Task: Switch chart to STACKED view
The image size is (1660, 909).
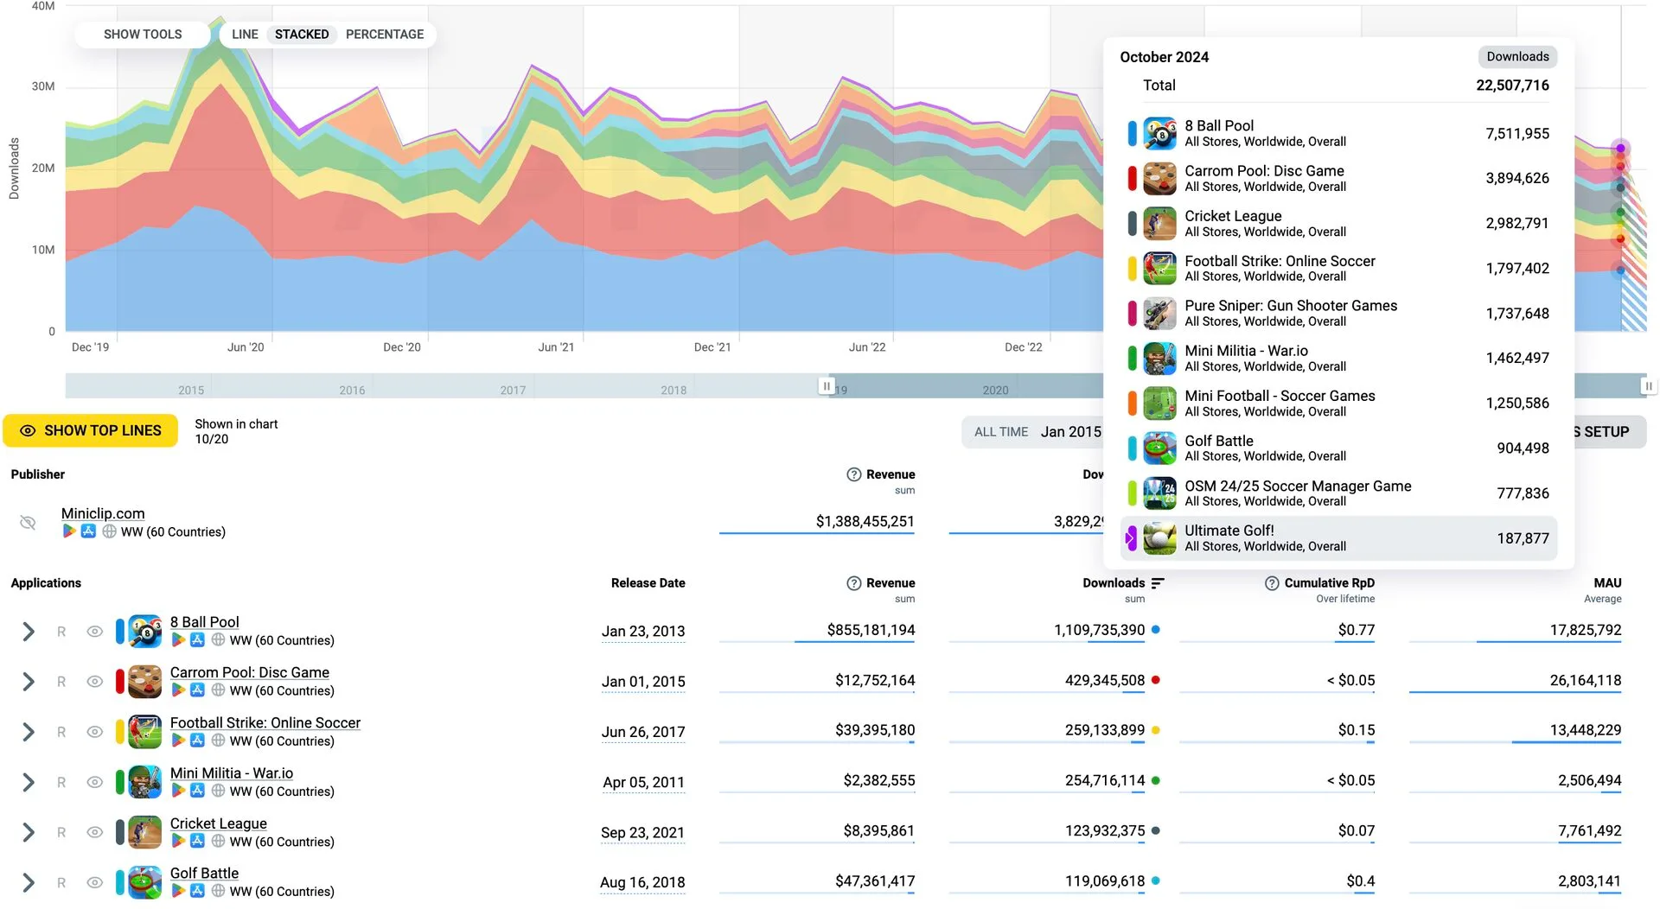Action: tap(302, 35)
